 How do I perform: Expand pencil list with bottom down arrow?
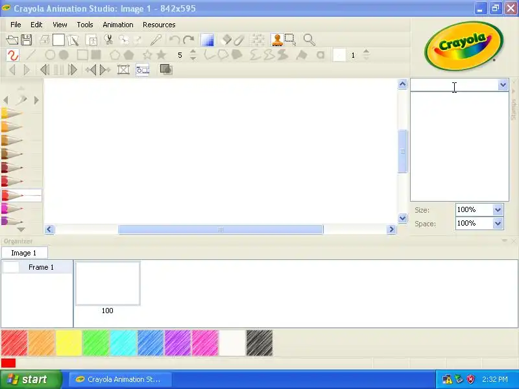(x=21, y=230)
